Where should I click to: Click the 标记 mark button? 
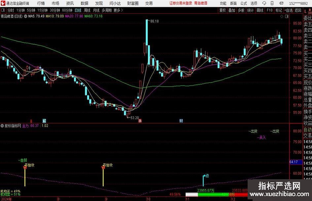coord(279,10)
